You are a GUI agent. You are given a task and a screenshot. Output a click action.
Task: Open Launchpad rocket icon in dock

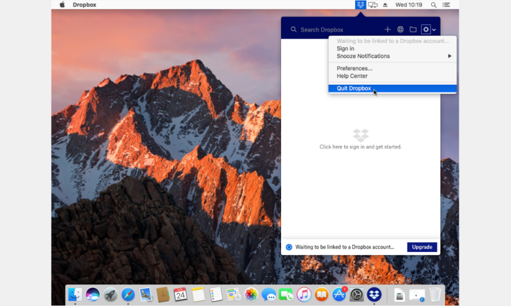tap(111, 295)
